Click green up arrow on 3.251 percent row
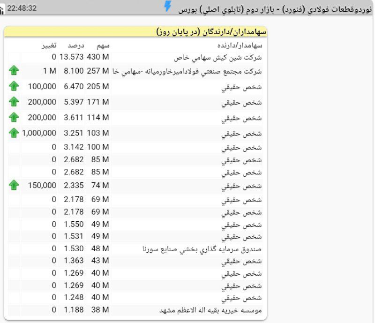 (14, 133)
